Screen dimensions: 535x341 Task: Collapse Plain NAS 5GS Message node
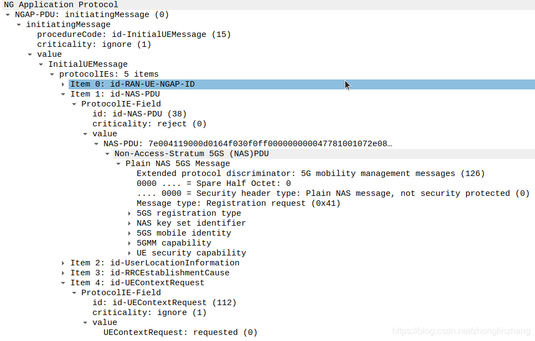118,164
